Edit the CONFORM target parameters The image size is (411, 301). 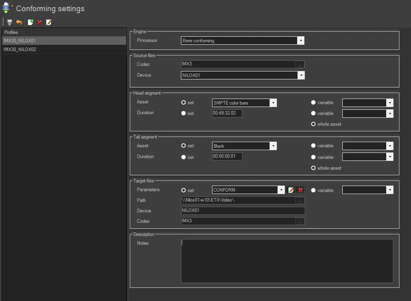click(291, 190)
